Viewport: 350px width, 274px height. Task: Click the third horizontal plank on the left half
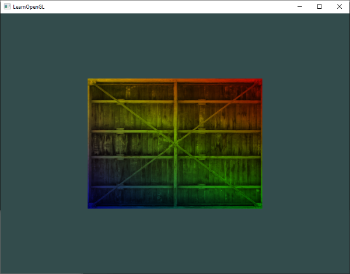132,157
